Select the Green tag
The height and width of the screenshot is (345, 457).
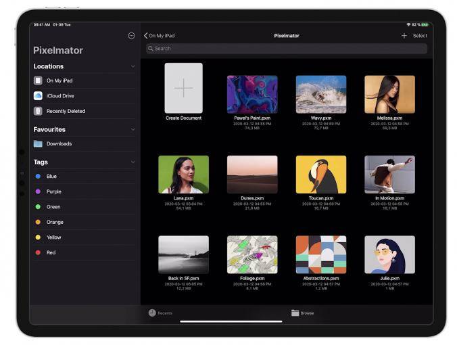point(85,207)
